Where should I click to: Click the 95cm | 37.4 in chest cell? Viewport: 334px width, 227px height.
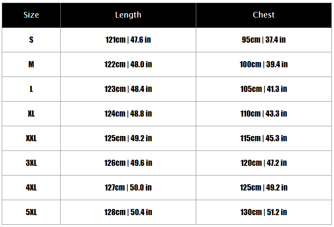pos(264,40)
